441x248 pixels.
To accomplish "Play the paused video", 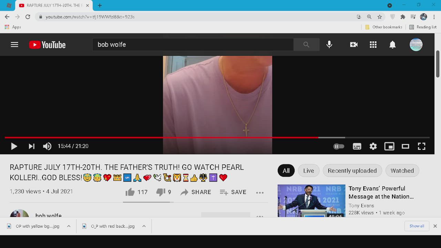I will pyautogui.click(x=14, y=146).
